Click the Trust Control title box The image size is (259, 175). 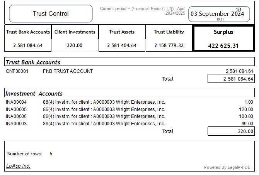pos(51,13)
